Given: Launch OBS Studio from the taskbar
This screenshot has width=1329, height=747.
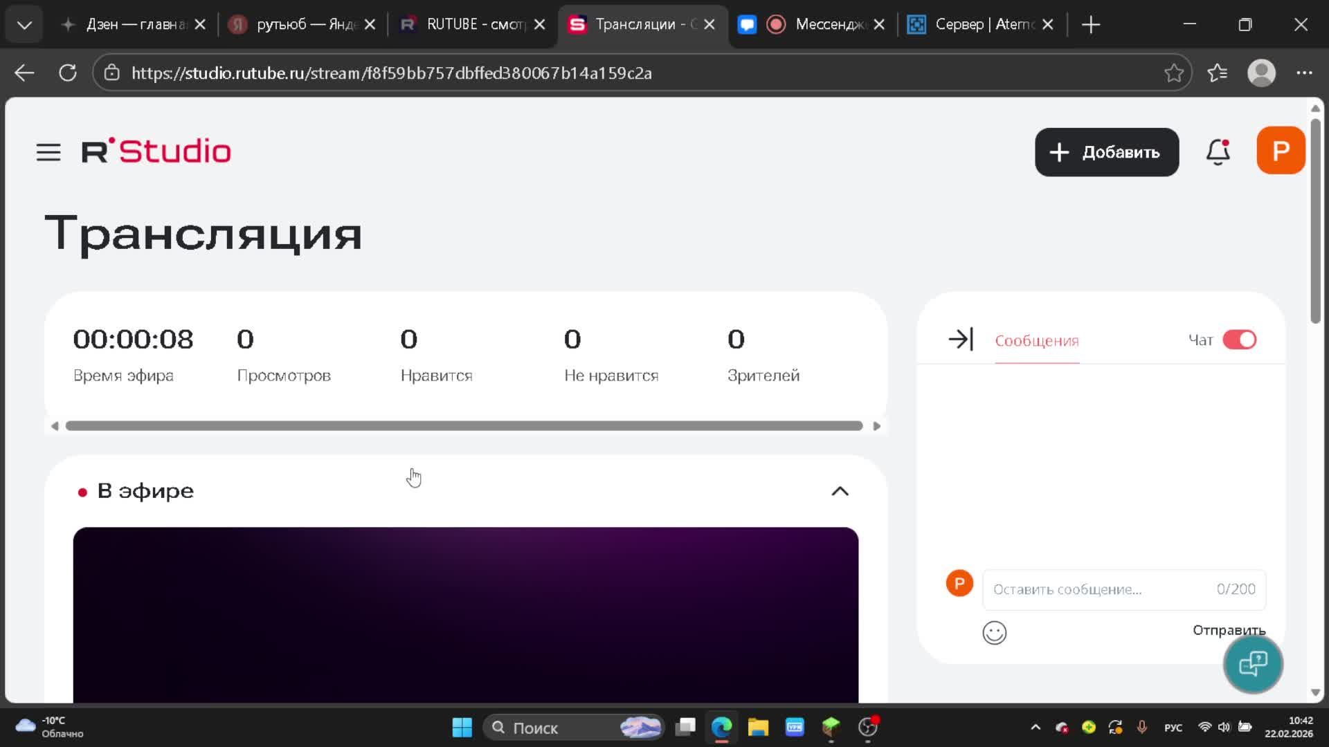Looking at the screenshot, I should (868, 728).
